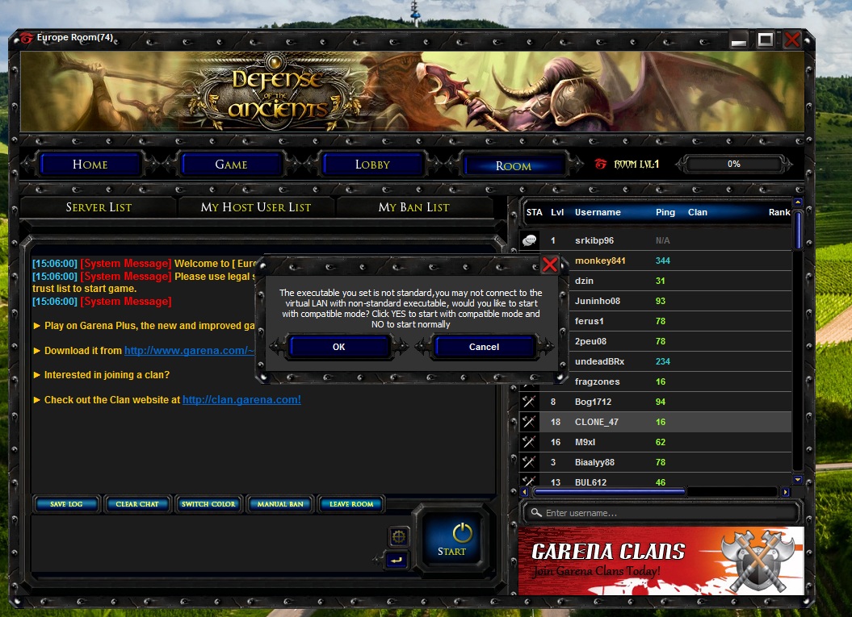Minimize the Europe Room window

pyautogui.click(x=739, y=40)
